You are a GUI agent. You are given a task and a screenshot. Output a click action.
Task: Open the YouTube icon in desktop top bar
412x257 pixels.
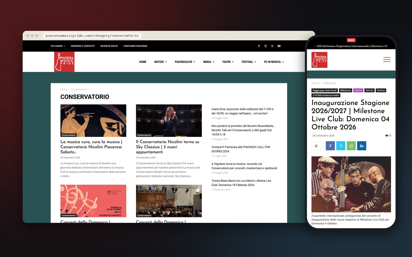279,46
